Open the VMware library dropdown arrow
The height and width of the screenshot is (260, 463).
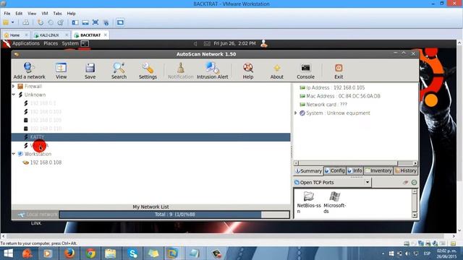point(13,22)
